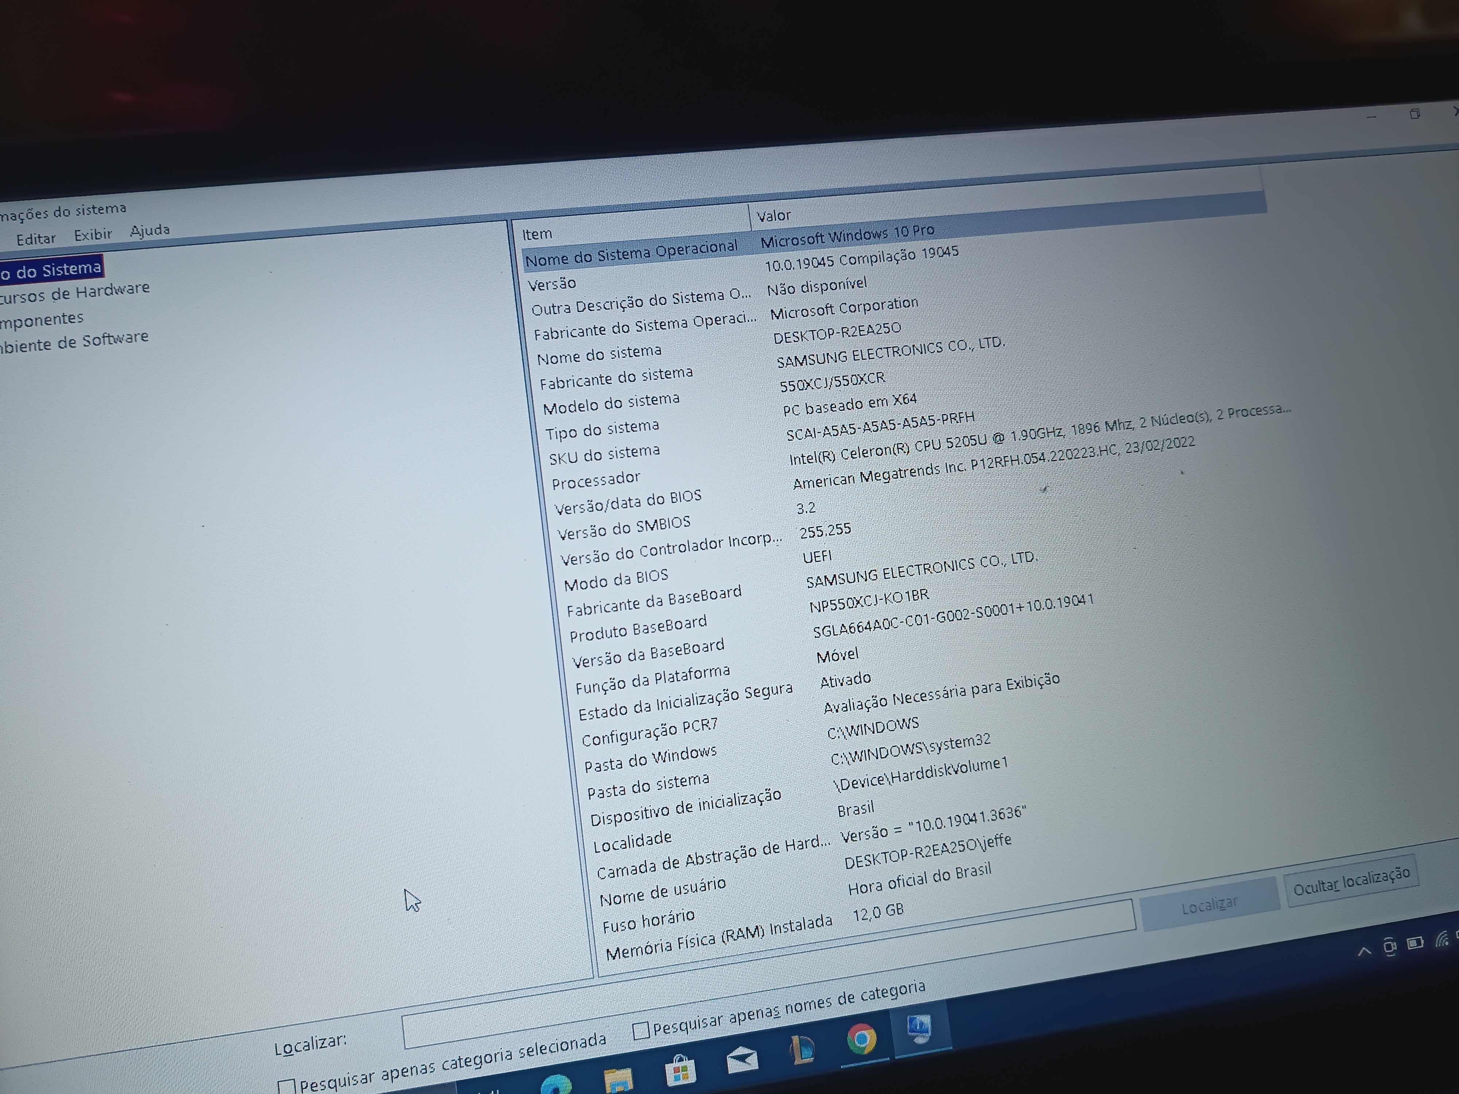Viewport: 1459px width, 1094px height.
Task: Click the 'UEFI' value
Action: pos(817,557)
